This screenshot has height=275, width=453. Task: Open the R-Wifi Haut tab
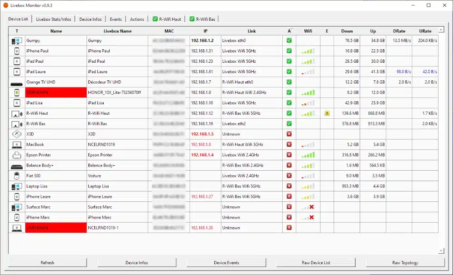point(167,19)
